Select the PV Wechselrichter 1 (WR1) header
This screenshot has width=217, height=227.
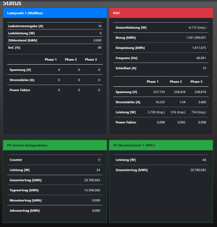pos(161,145)
